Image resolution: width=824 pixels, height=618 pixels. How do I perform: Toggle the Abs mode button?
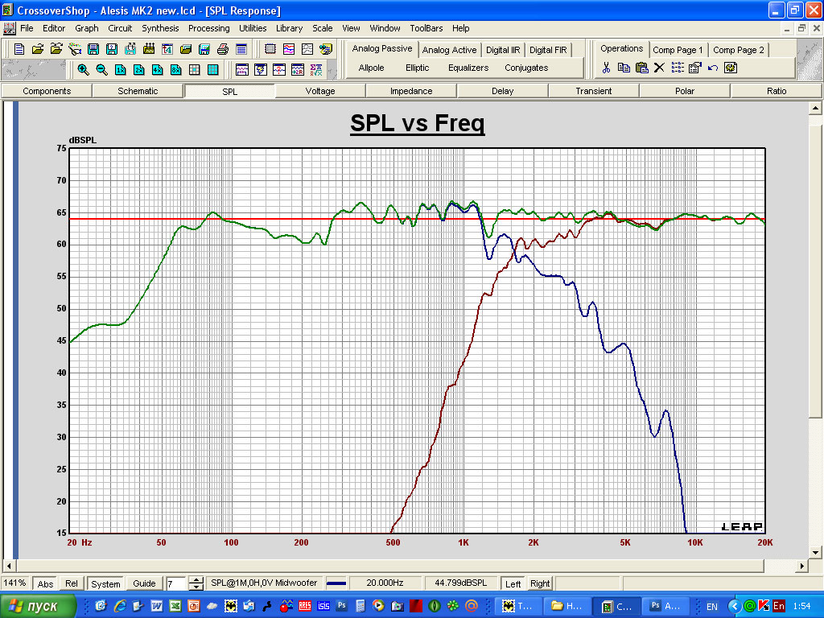[x=46, y=584]
